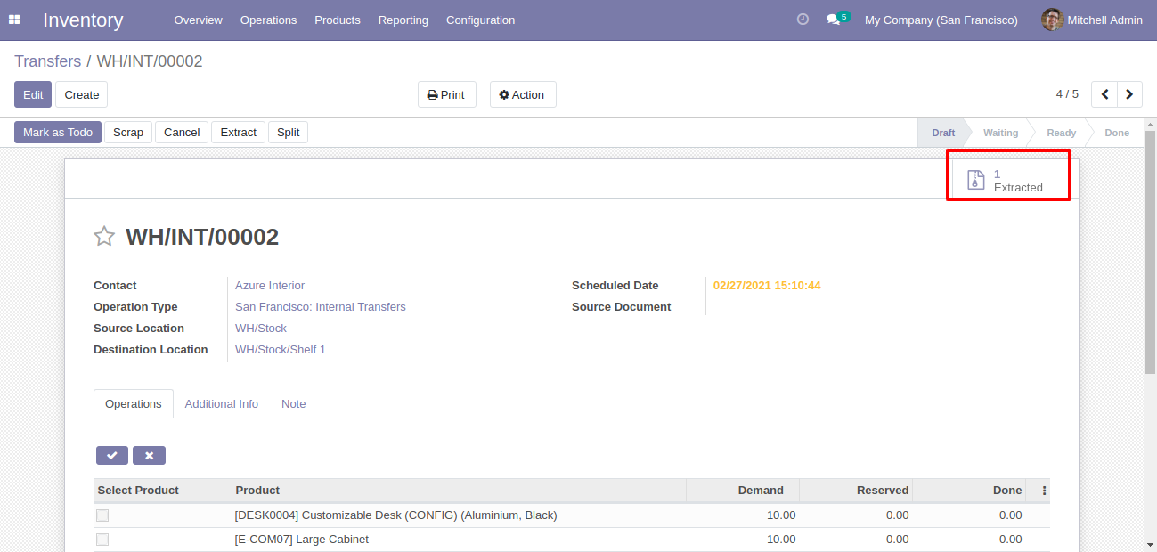Open the apps grid menu icon
The image size is (1157, 552).
tap(14, 20)
